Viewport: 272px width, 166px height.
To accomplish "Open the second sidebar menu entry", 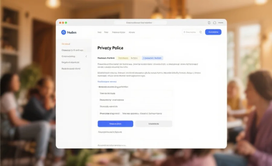I will pyautogui.click(x=72, y=50).
